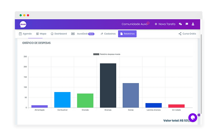Click the Relatório despesa moeda legend label
This screenshot has height=136, width=217.
[110, 54]
